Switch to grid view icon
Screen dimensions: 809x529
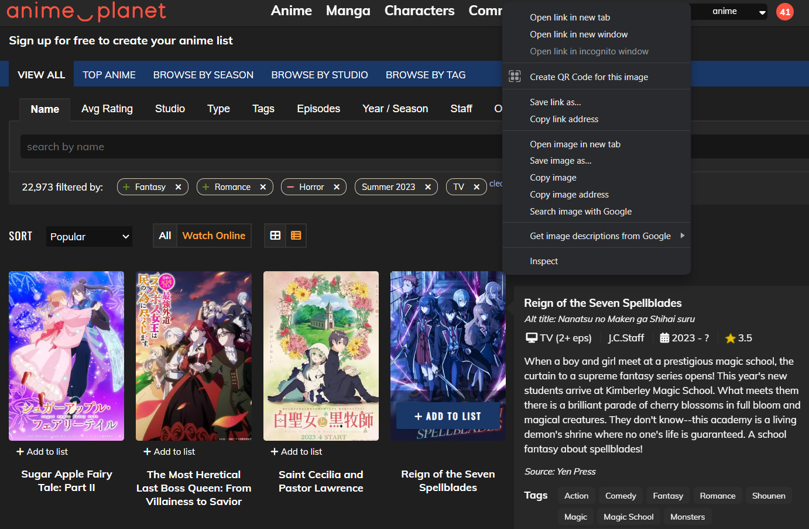pyautogui.click(x=275, y=236)
